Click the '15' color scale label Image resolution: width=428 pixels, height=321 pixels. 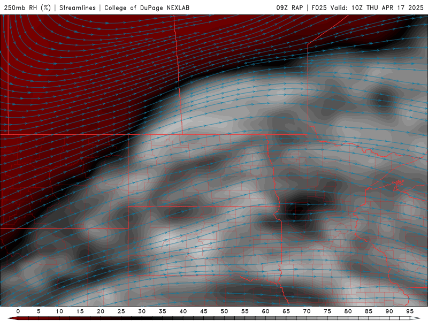click(80, 311)
